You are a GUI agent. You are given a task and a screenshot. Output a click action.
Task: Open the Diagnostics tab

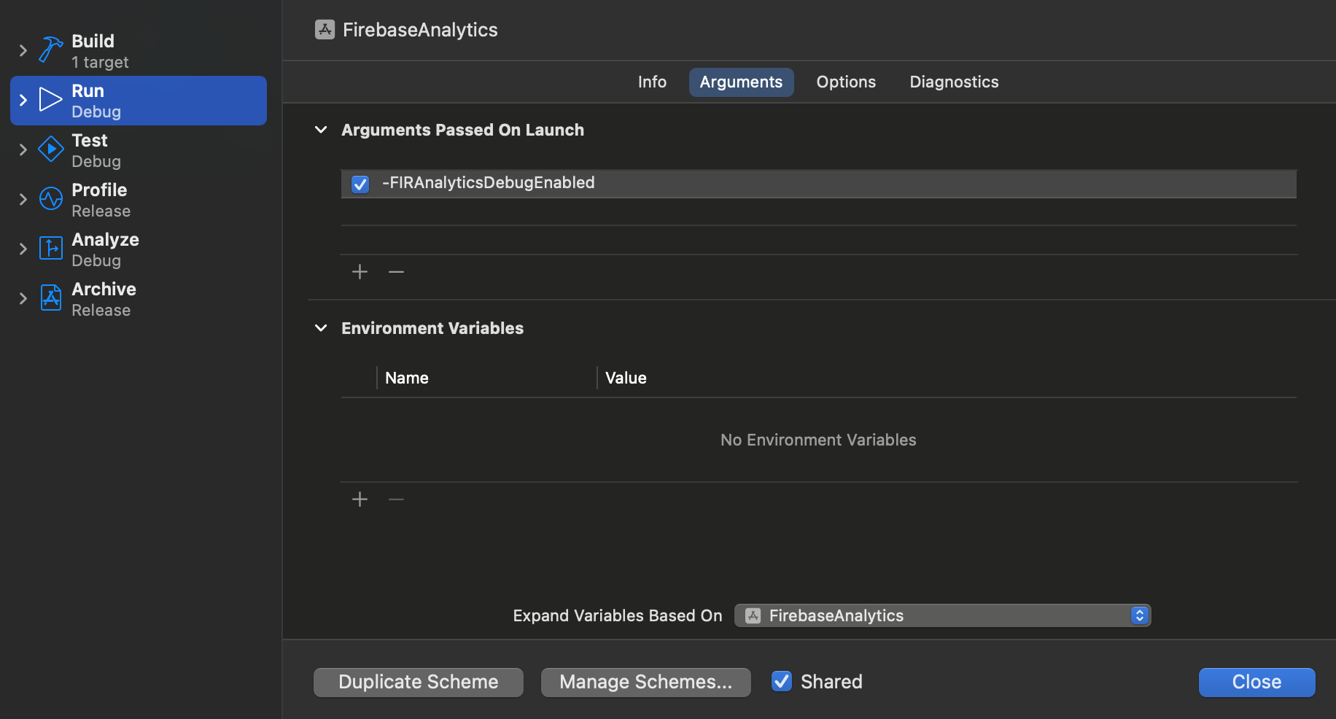953,82
